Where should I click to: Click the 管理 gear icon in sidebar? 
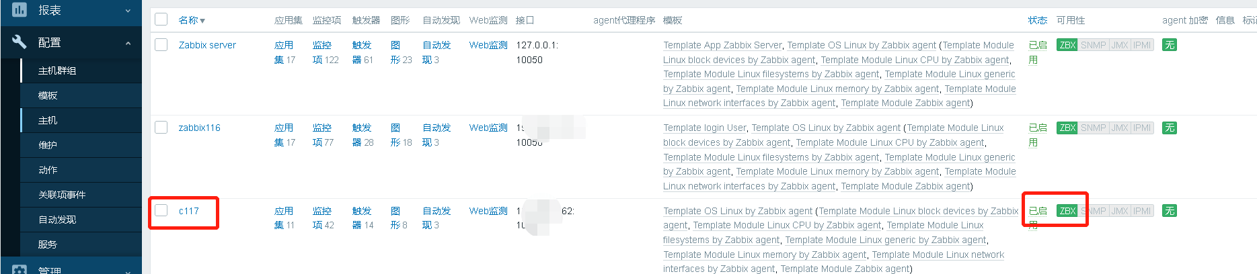[x=20, y=269]
